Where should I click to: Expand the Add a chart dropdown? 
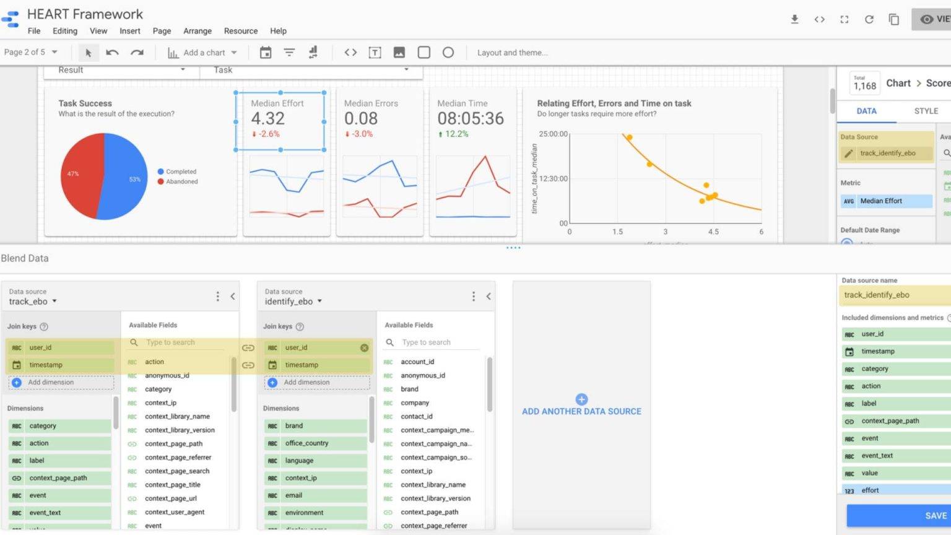click(x=234, y=53)
